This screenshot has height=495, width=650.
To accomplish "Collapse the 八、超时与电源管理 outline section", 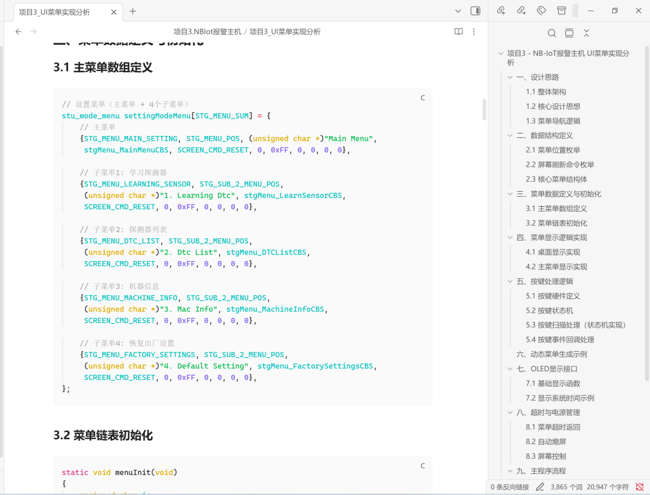I will pos(510,413).
